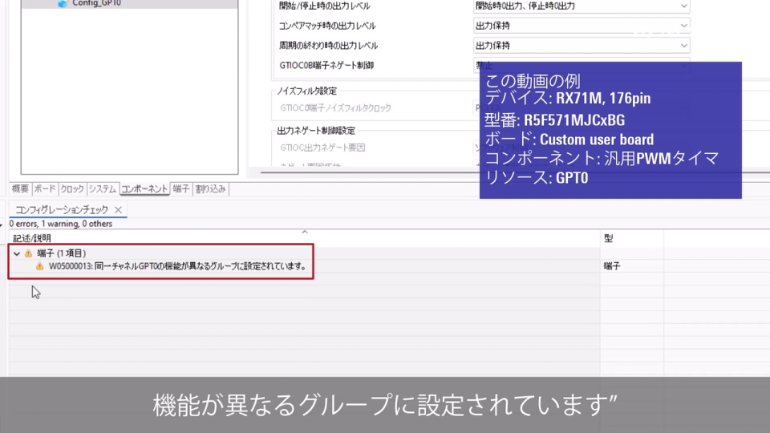Viewport: 770px width, 433px height.
Task: Select the コンポーネント tab
Action: [144, 189]
